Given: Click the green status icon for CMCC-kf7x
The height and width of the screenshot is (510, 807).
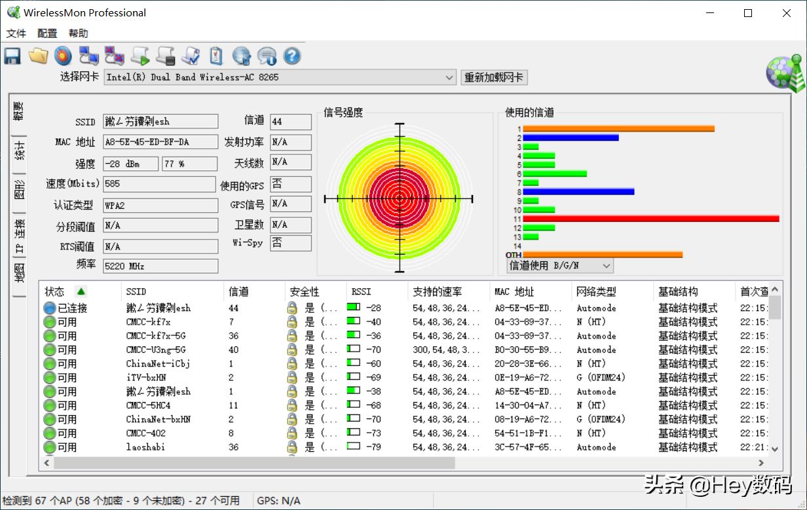Looking at the screenshot, I should [x=50, y=321].
